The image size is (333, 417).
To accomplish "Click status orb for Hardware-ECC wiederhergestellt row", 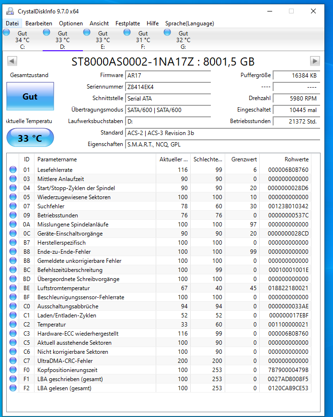I will [13, 333].
